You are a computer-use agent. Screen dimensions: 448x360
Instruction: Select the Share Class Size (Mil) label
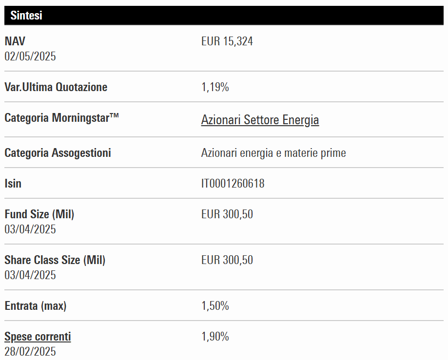55,260
